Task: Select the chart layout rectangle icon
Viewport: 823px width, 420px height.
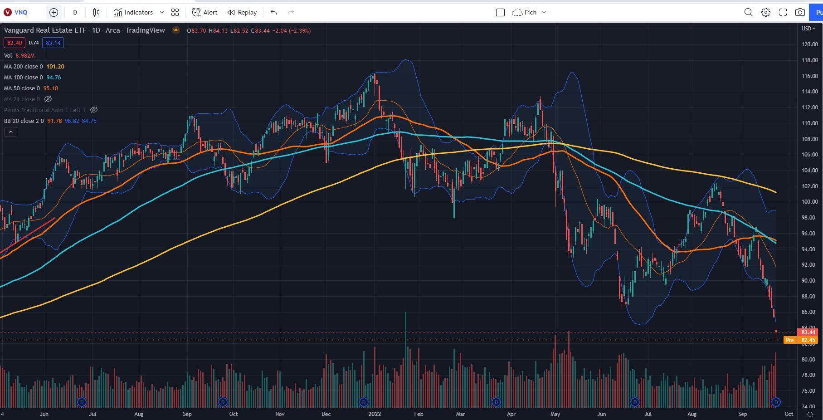Action: coord(501,12)
